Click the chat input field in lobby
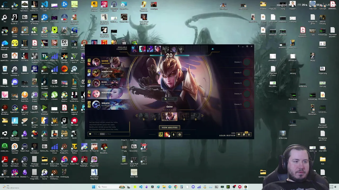The width and height of the screenshot is (339, 190). [109, 134]
